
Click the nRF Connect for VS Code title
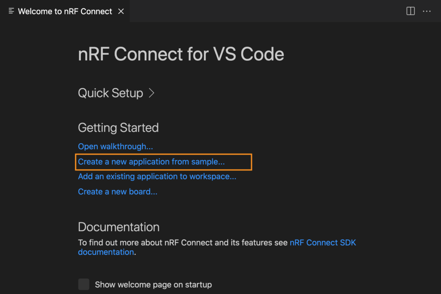(181, 54)
